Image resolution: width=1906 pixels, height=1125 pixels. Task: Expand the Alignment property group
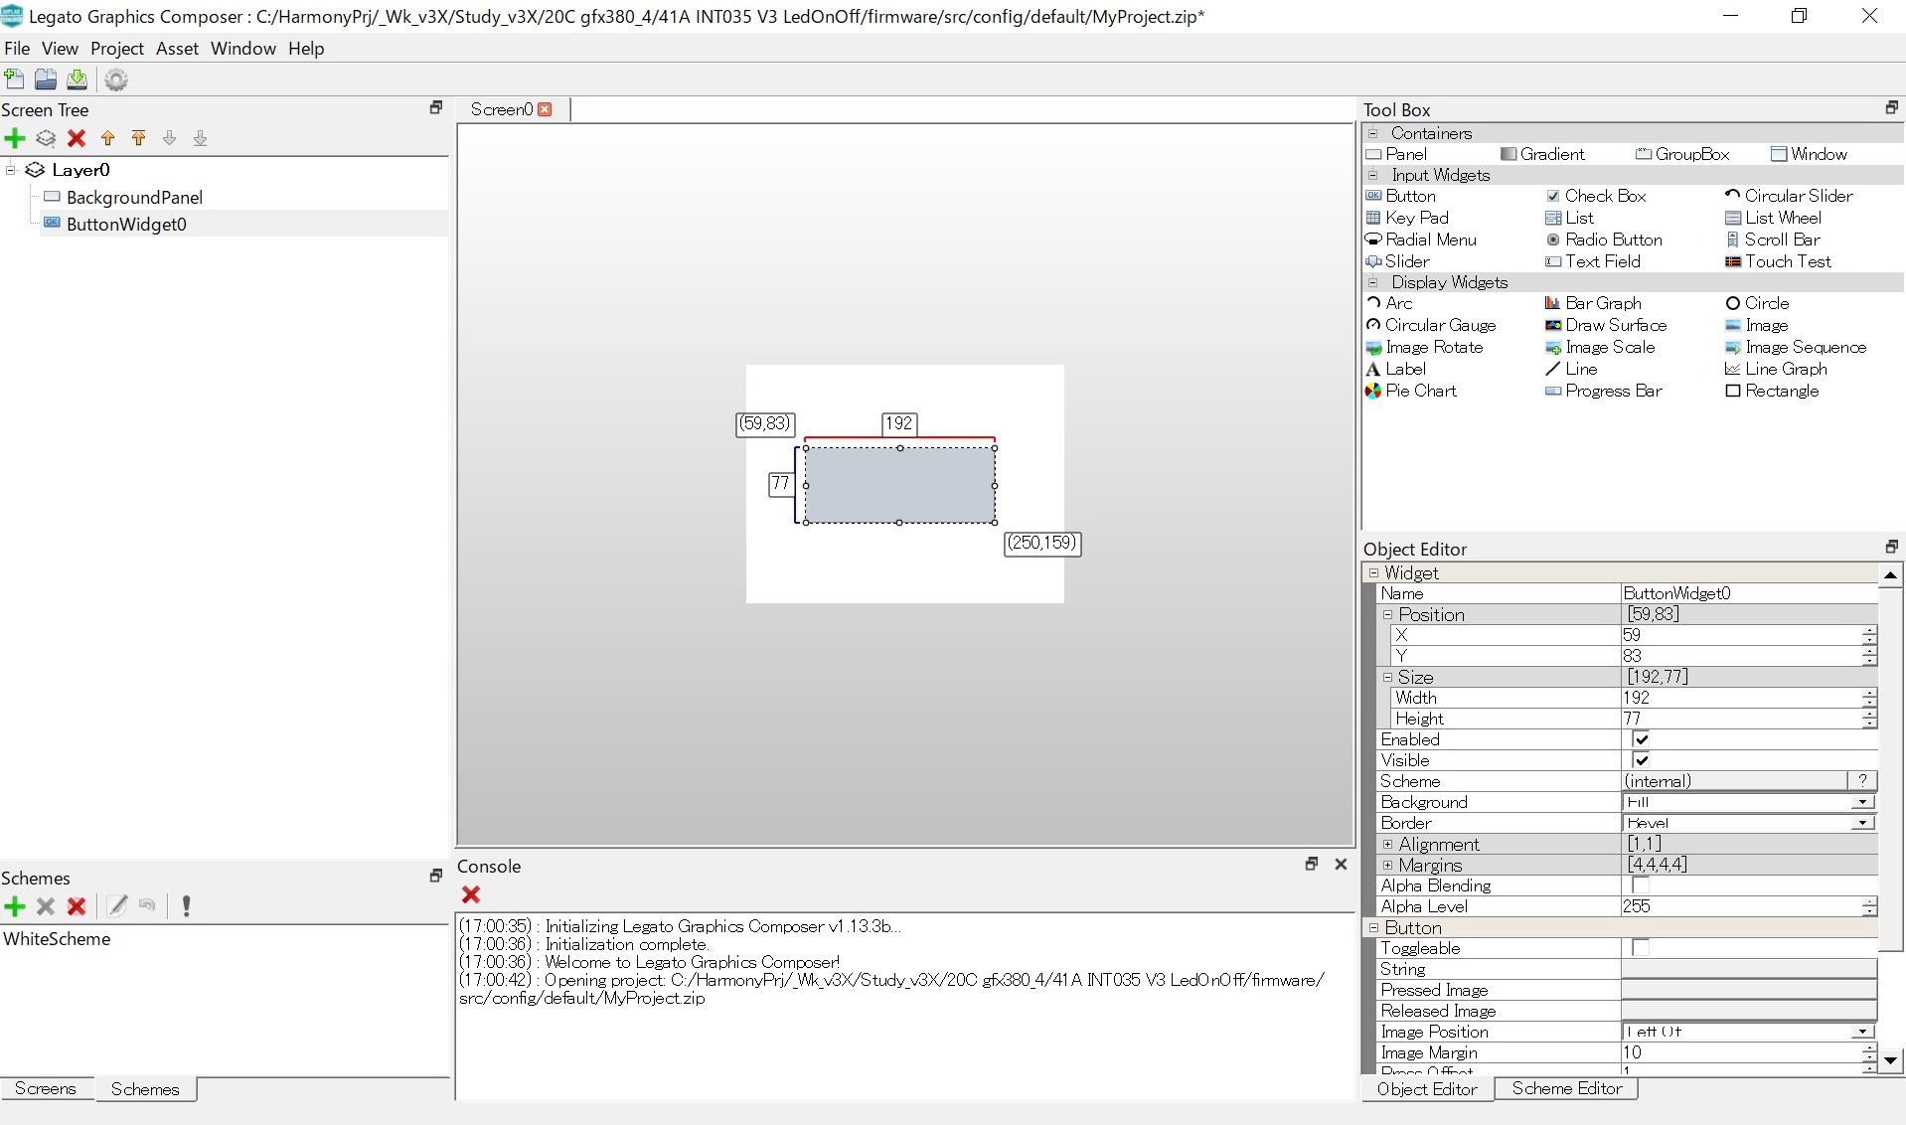tap(1388, 844)
